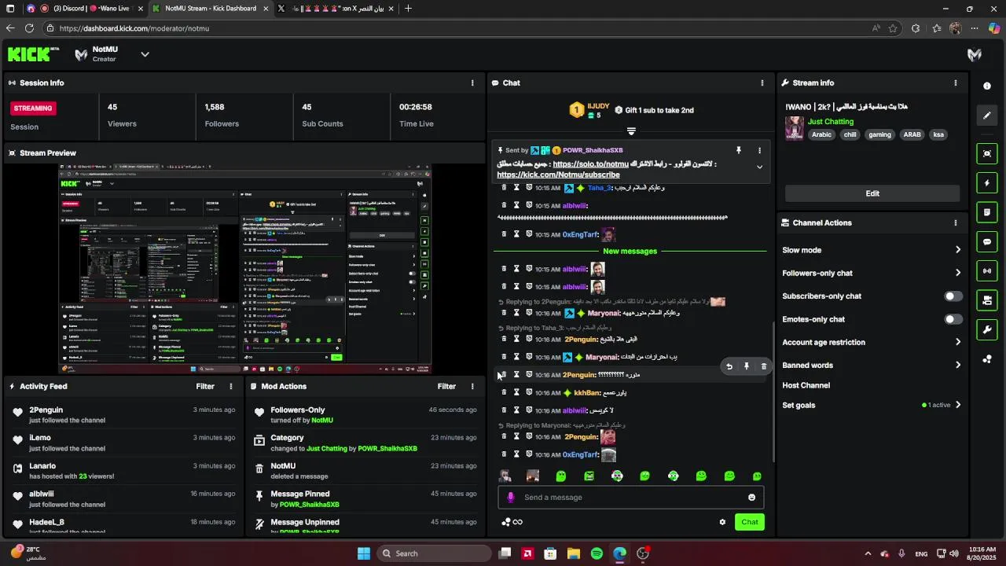The width and height of the screenshot is (1006, 566).
Task: Refresh the browser page
Action: 29,28
